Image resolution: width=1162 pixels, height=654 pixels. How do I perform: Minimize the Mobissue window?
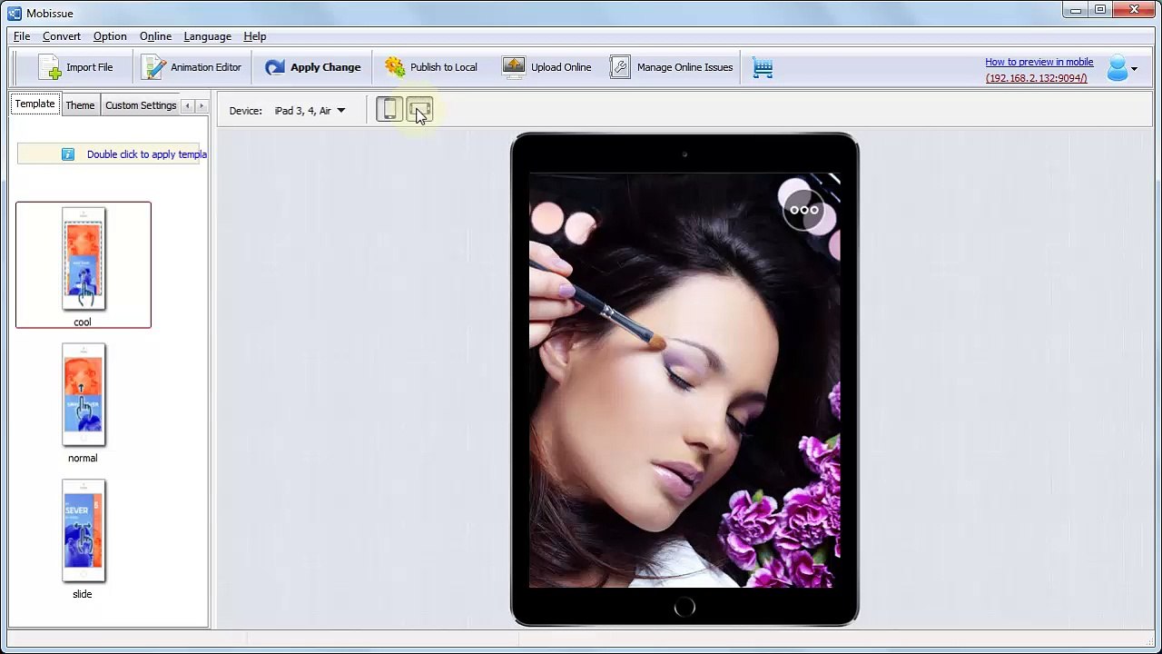1076,10
